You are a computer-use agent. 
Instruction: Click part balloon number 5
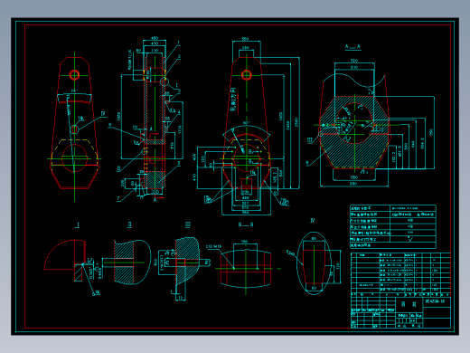tap(179, 163)
